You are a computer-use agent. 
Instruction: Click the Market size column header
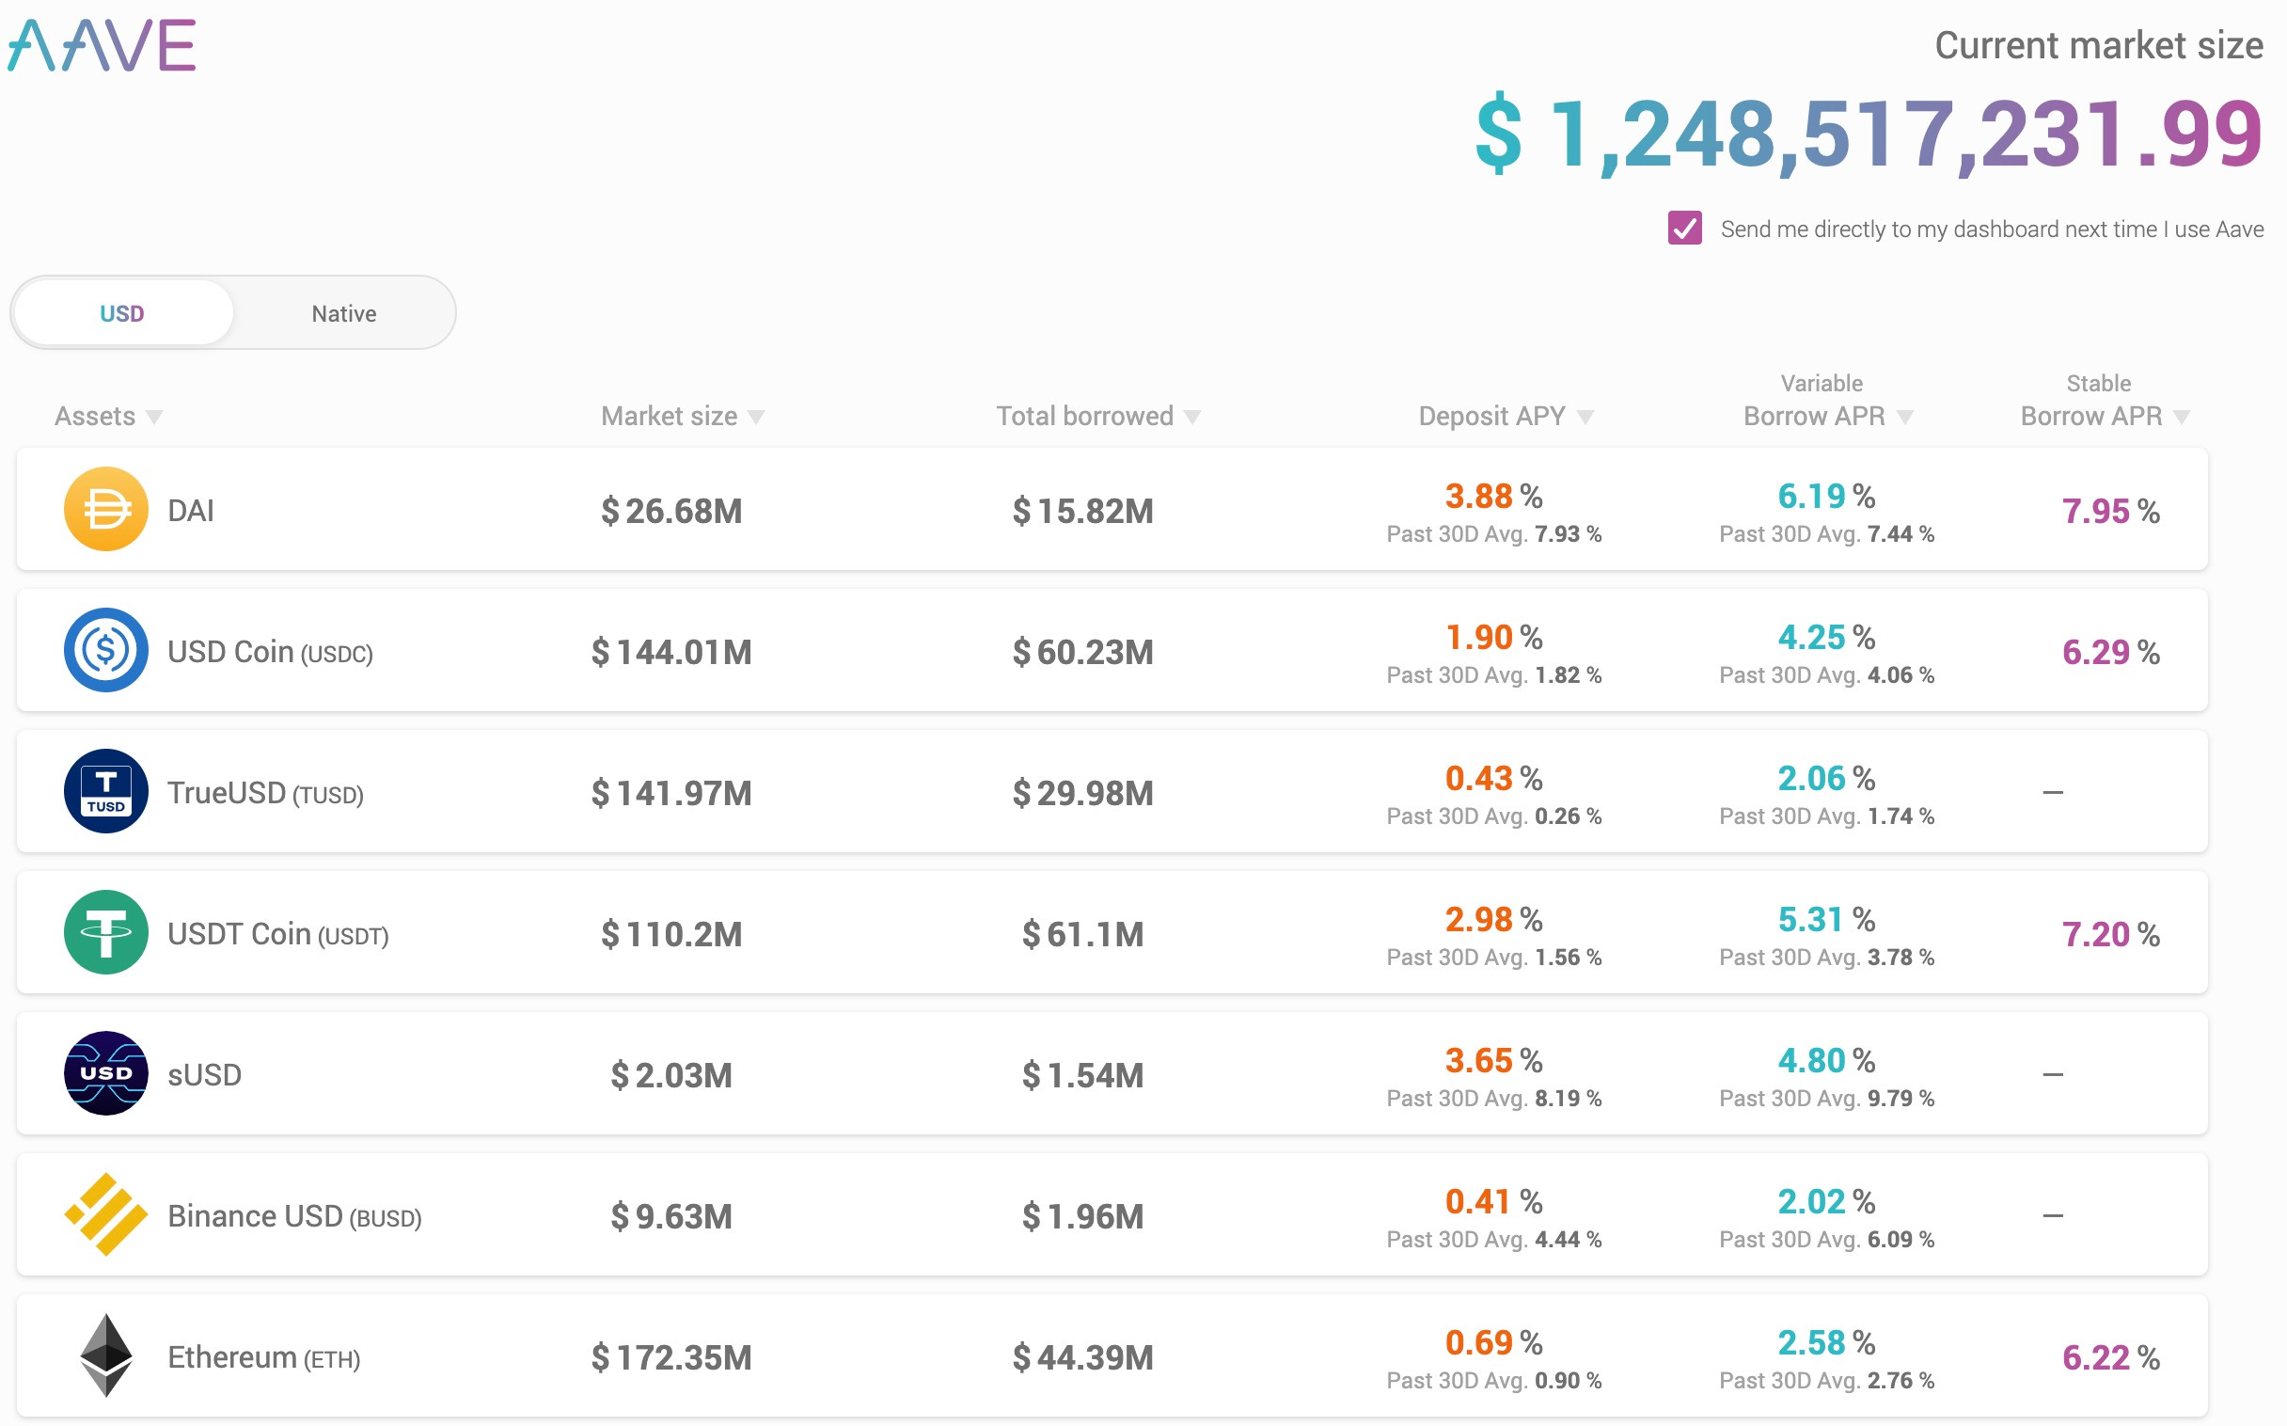[670, 416]
